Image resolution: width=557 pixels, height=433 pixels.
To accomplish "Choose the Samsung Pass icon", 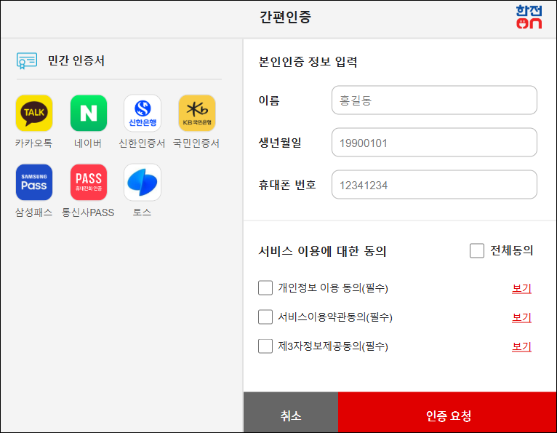I will tap(34, 183).
